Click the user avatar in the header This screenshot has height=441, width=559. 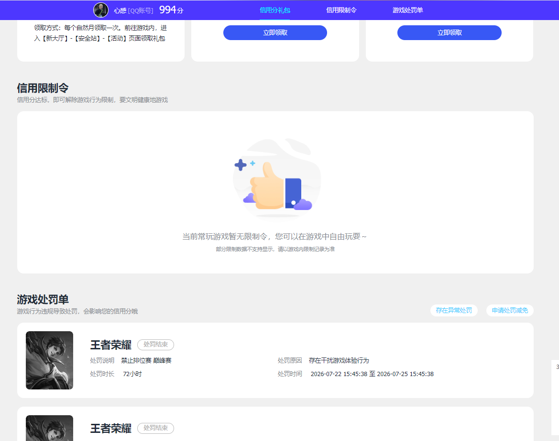coord(101,10)
